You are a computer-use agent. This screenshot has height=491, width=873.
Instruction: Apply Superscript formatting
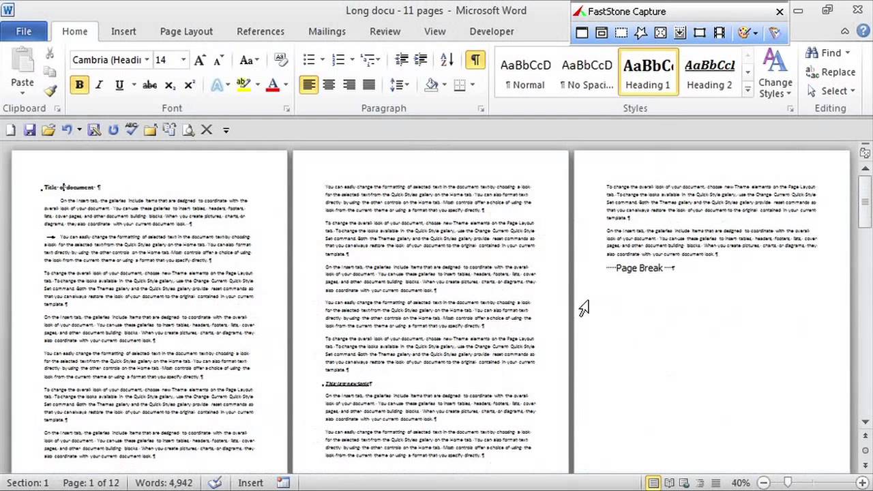[190, 85]
